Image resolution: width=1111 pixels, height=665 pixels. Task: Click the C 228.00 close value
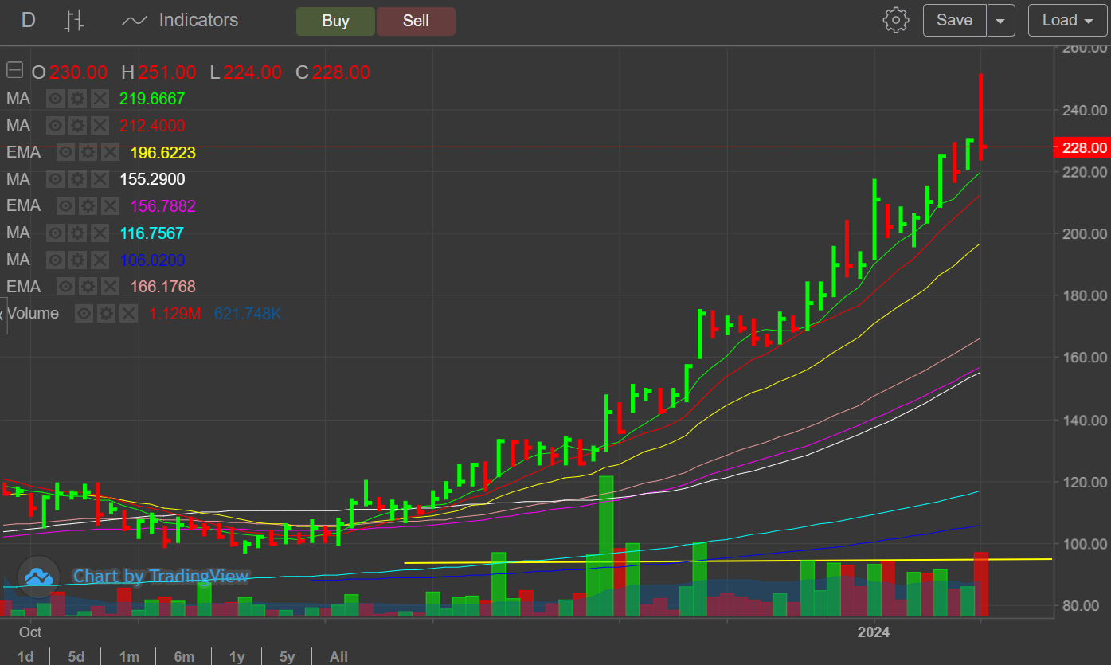333,72
